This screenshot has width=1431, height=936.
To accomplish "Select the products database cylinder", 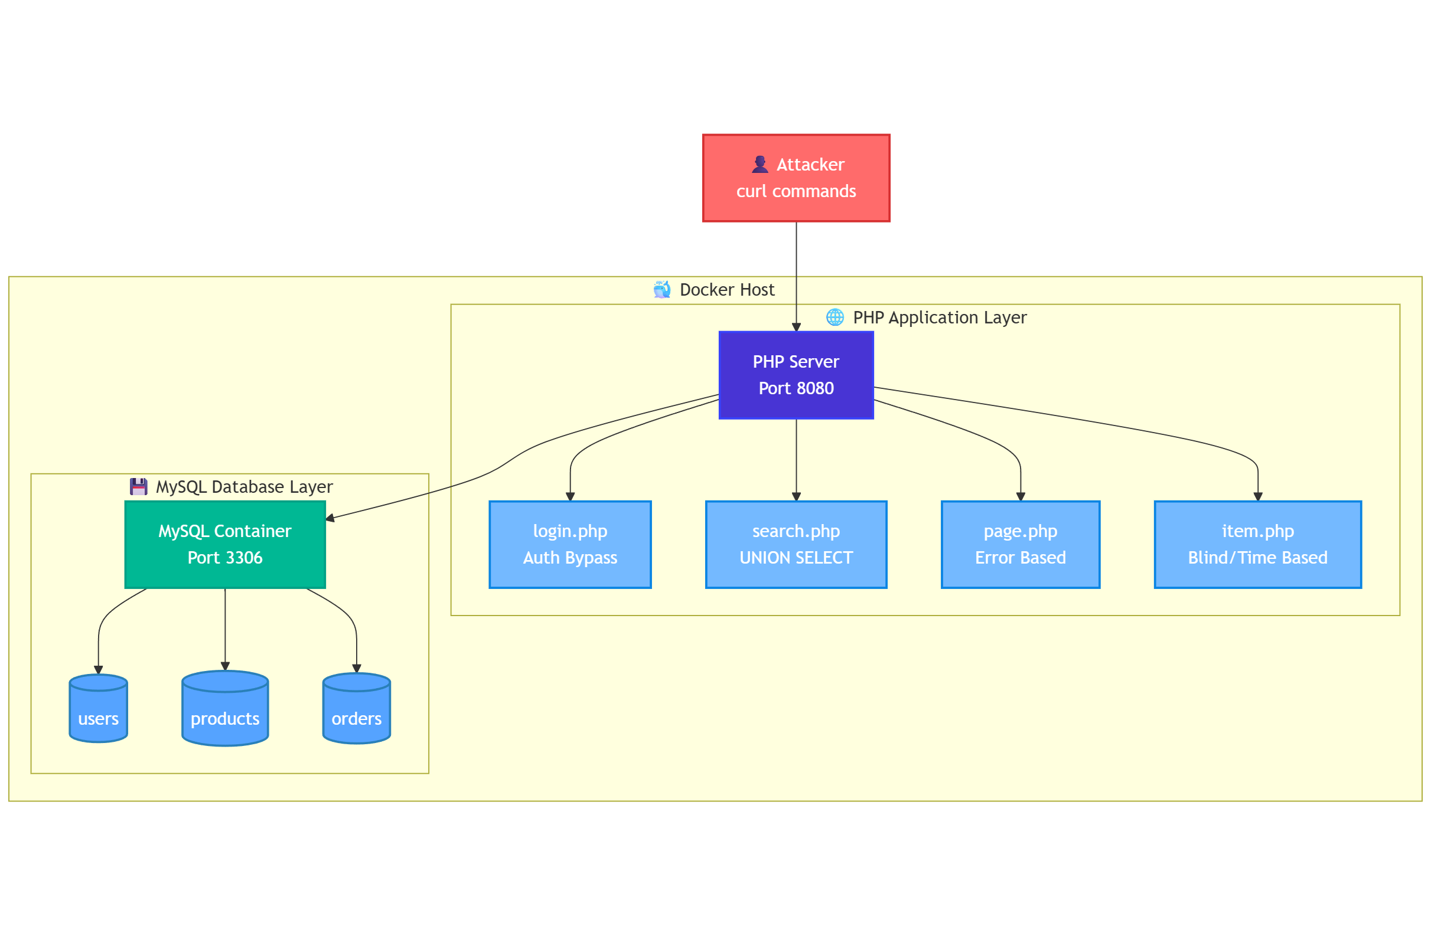I will 225,709.
